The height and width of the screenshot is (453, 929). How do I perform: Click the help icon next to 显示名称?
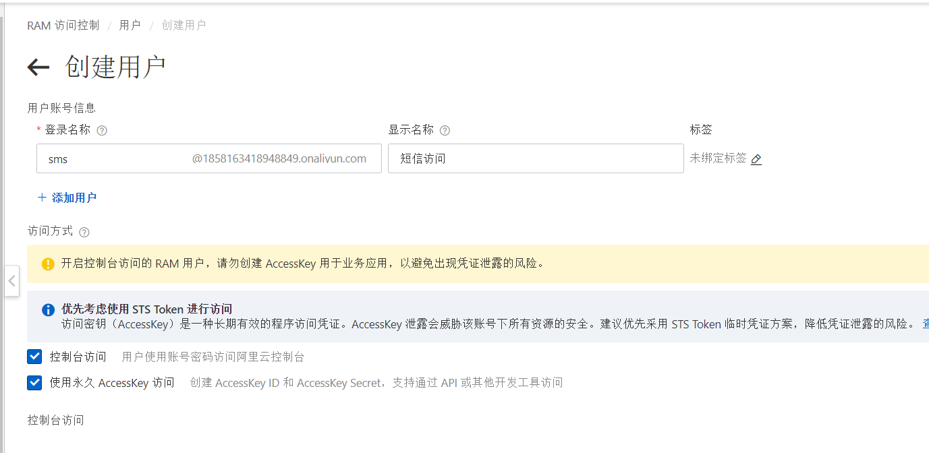point(445,131)
